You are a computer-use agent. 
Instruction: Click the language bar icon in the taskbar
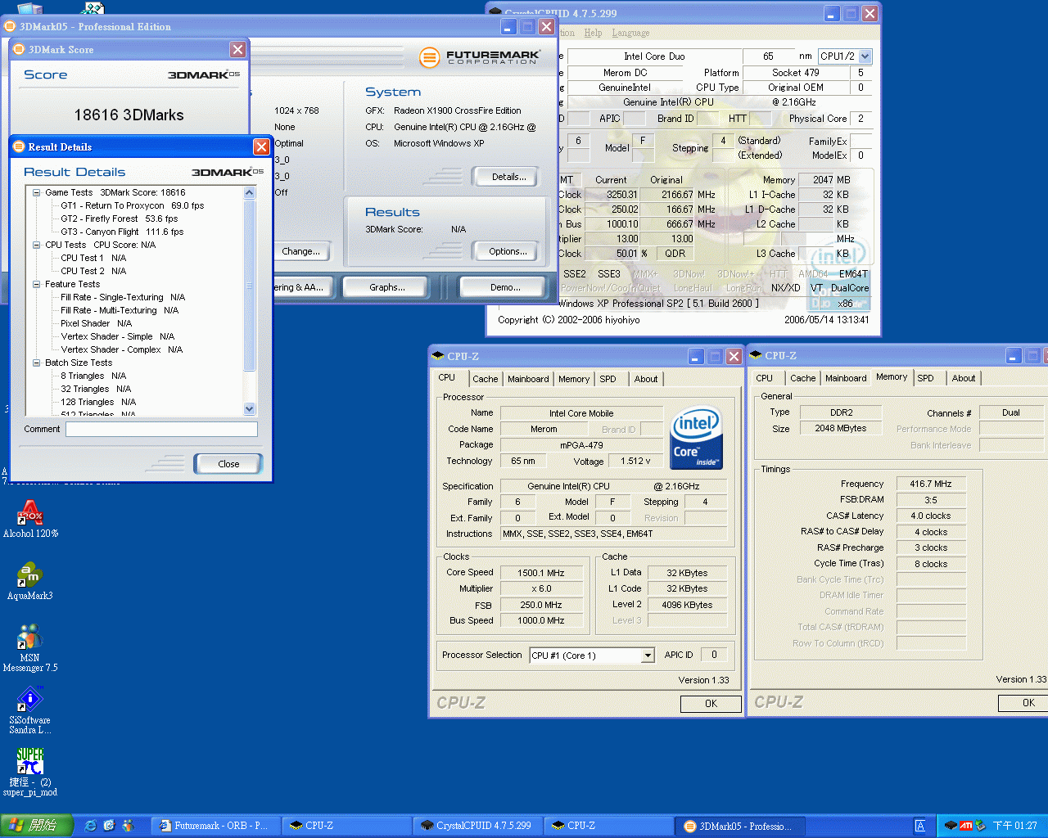[920, 826]
